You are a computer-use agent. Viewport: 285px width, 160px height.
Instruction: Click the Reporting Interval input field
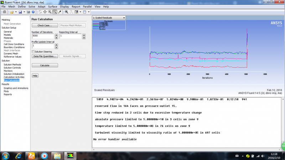tap(70, 36)
